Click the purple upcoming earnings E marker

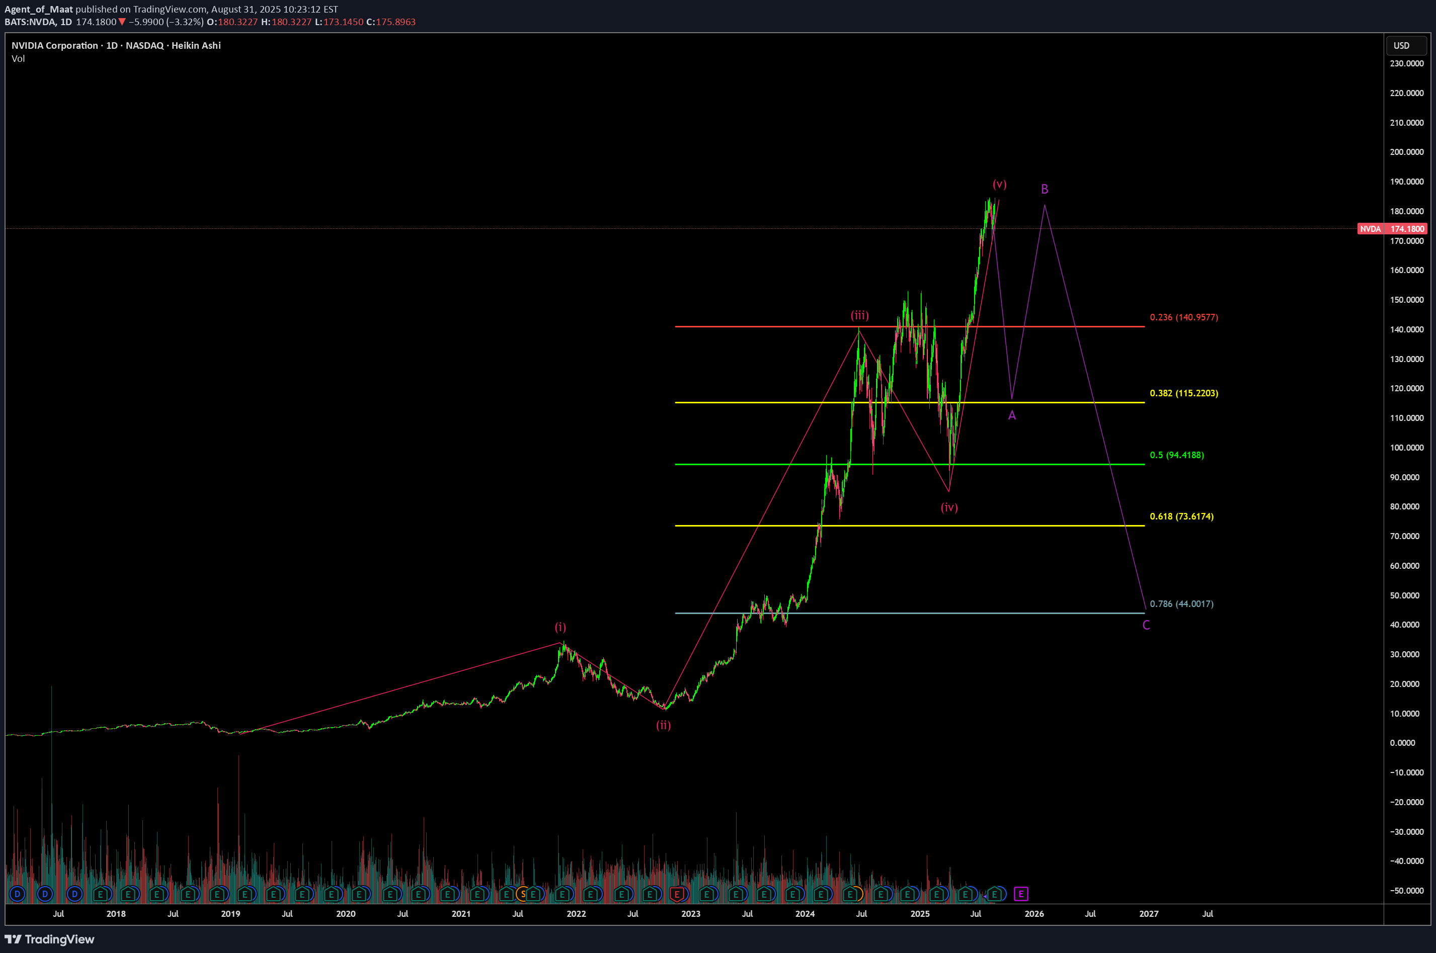coord(1021,894)
